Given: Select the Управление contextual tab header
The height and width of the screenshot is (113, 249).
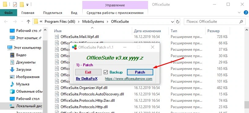Looking at the screenshot, I should coord(115,5).
